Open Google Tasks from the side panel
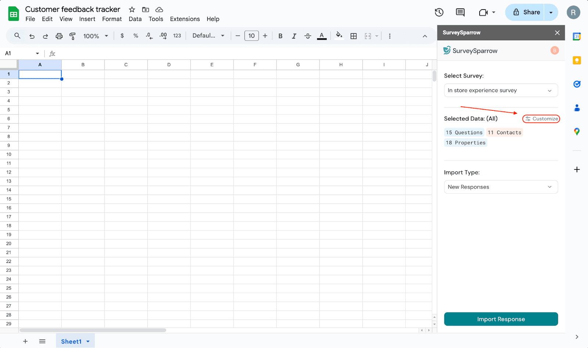Viewport: 588px width, 348px height. pos(577,84)
